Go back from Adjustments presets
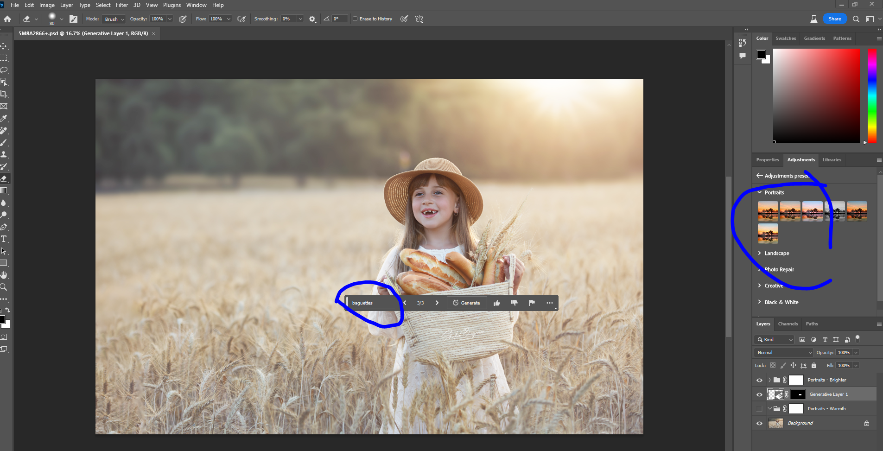Screen dimensions: 883x451 [759, 176]
